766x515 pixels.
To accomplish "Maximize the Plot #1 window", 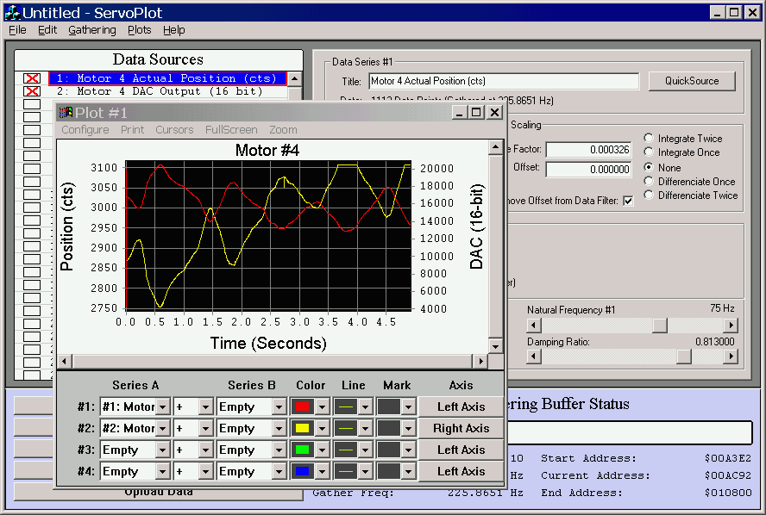I will point(476,113).
